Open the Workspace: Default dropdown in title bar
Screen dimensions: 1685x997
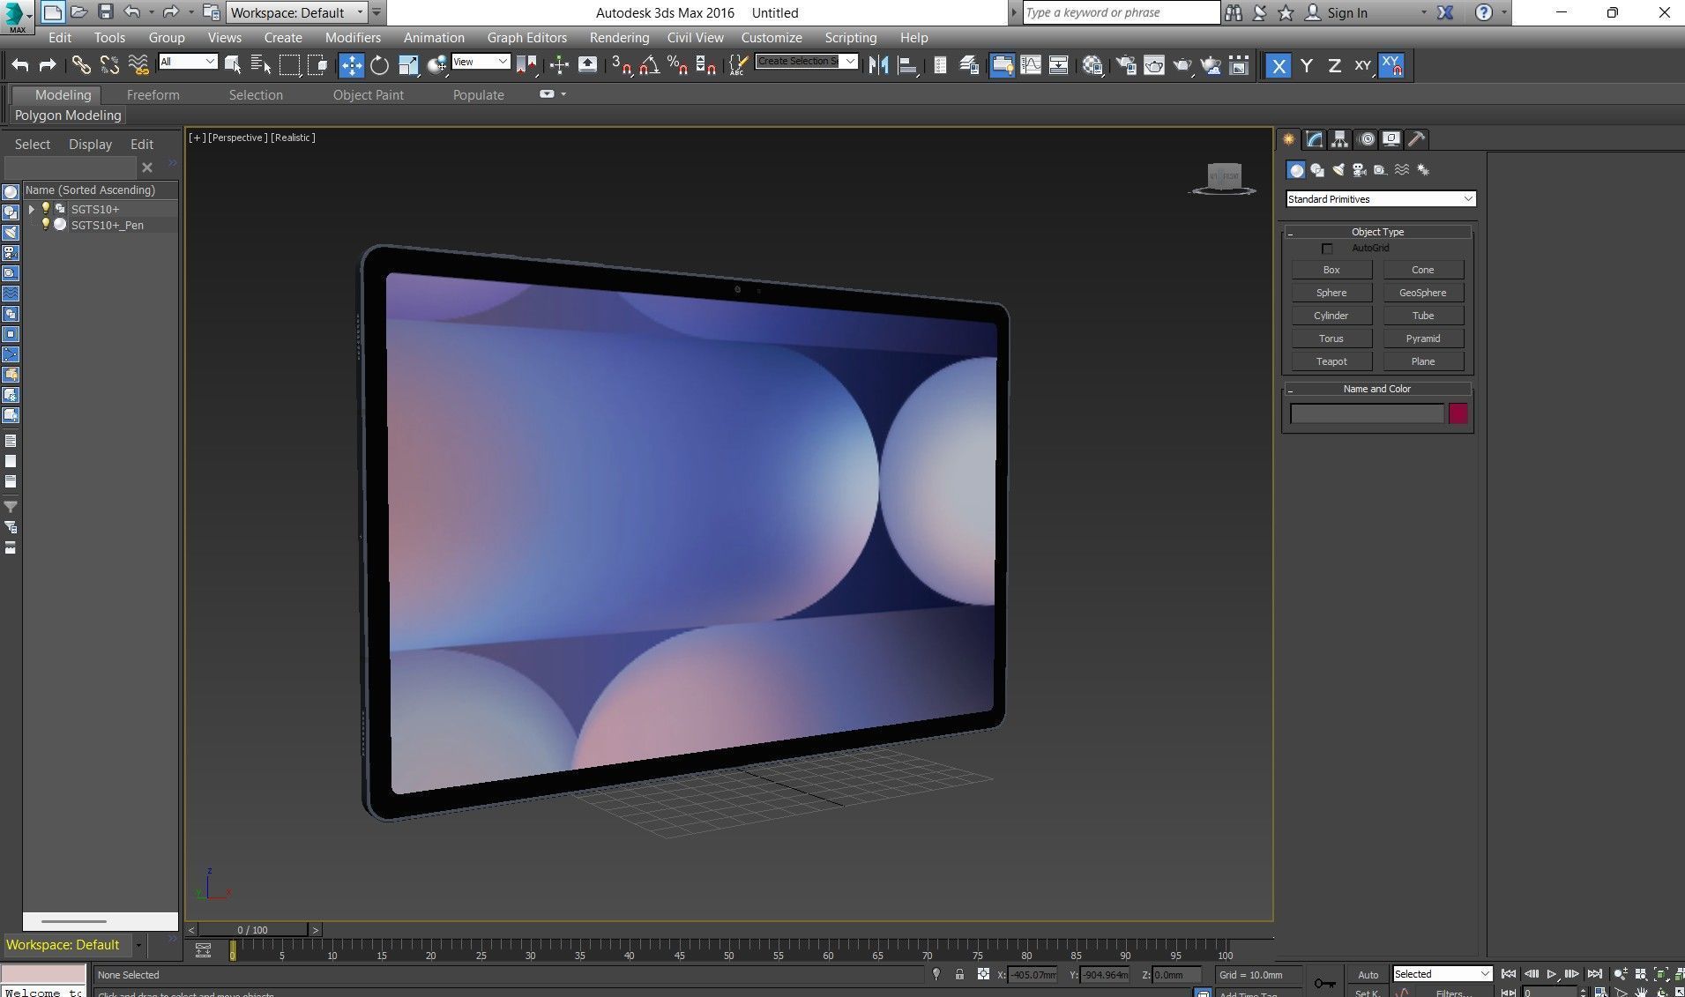point(296,12)
